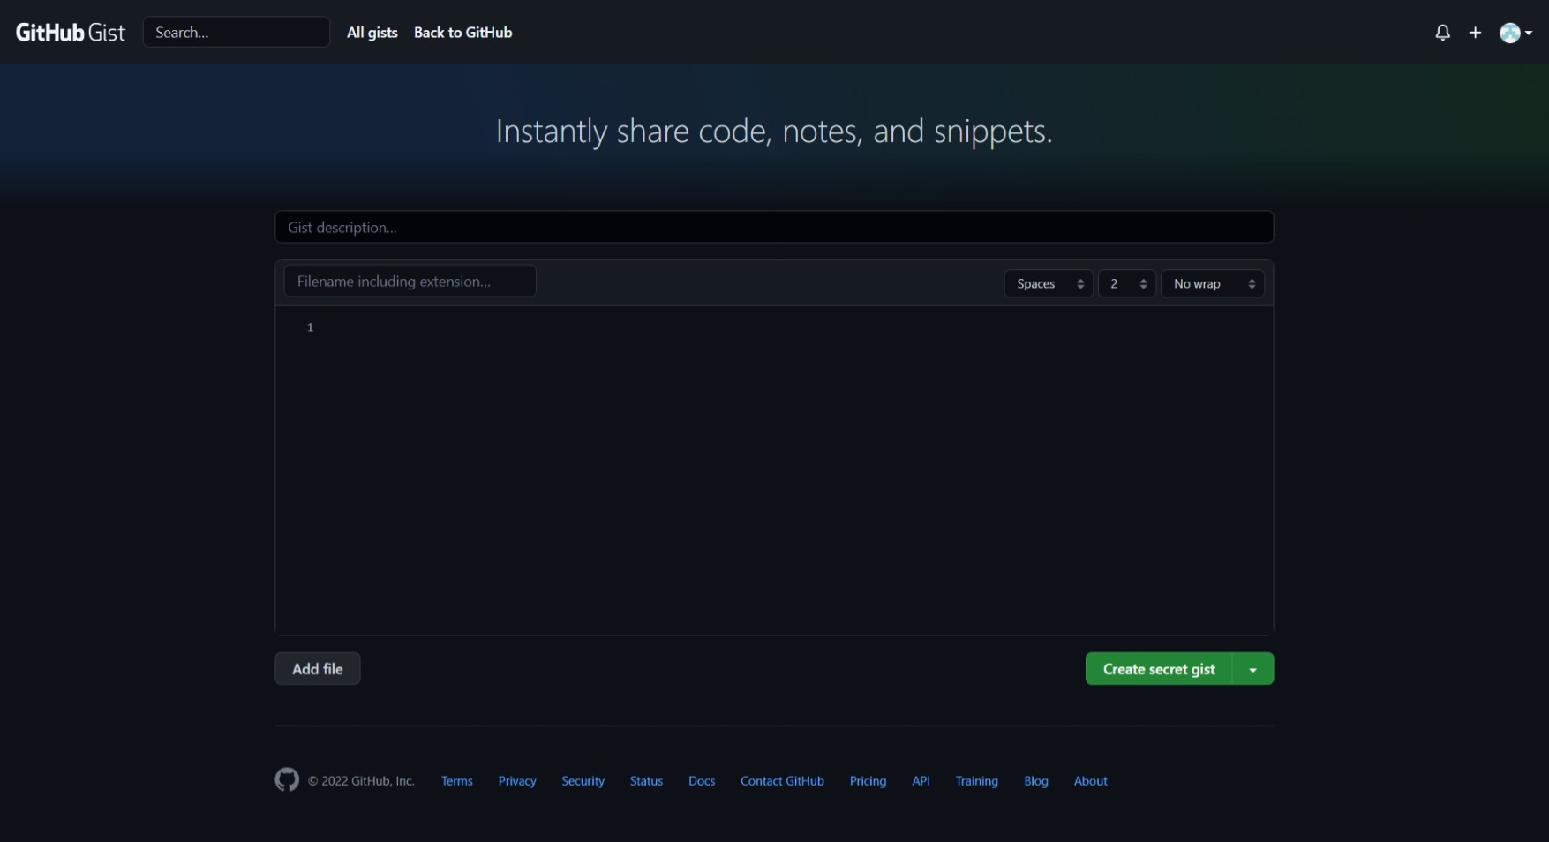Expand the Create secret gist dropdown arrow
Screen dimensions: 1549x842
tap(1252, 669)
